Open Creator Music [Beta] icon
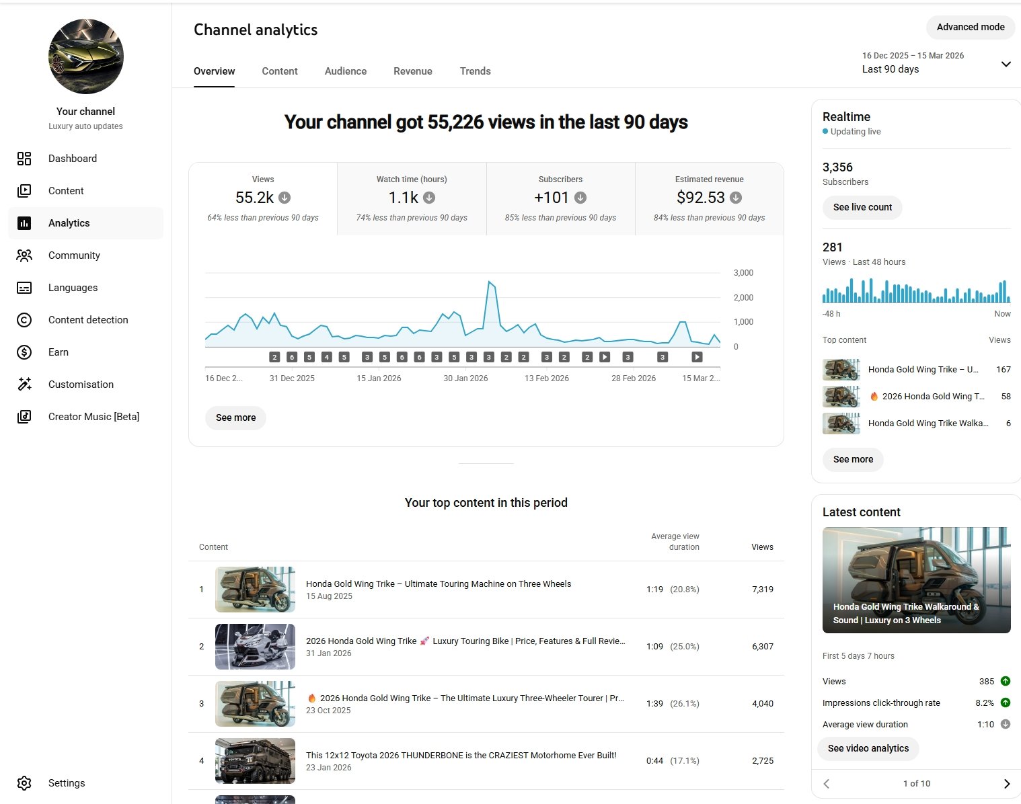1021x804 pixels. (x=24, y=417)
